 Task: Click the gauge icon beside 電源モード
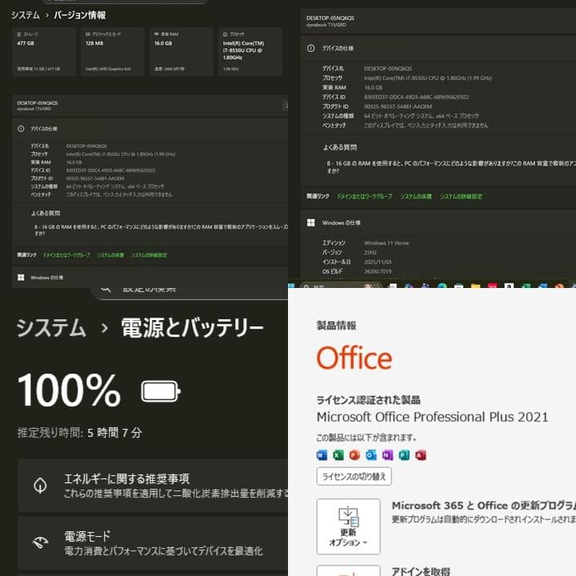(x=40, y=542)
